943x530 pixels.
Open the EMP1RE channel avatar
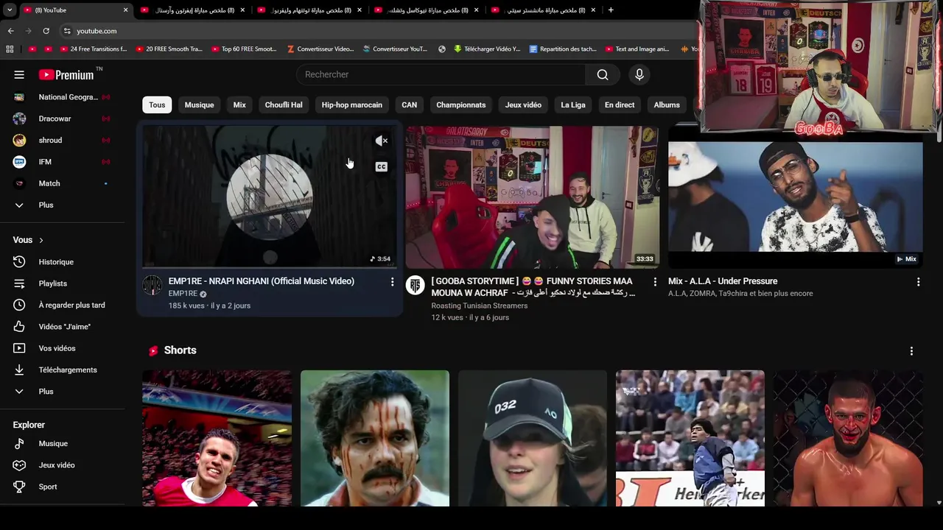click(152, 285)
